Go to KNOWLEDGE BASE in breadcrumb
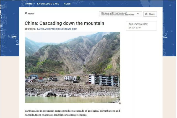 [48, 4]
